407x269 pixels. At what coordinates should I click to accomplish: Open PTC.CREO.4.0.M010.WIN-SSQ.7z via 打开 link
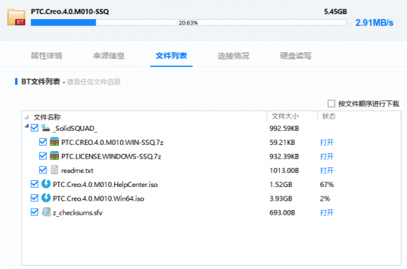(x=327, y=142)
